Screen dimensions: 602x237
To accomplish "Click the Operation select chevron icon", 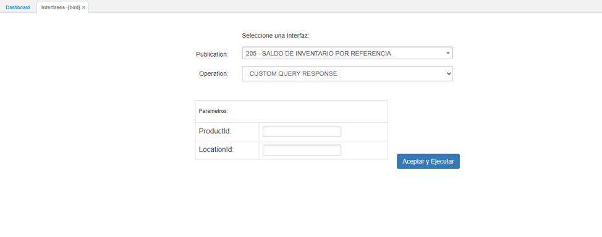I will click(x=449, y=73).
